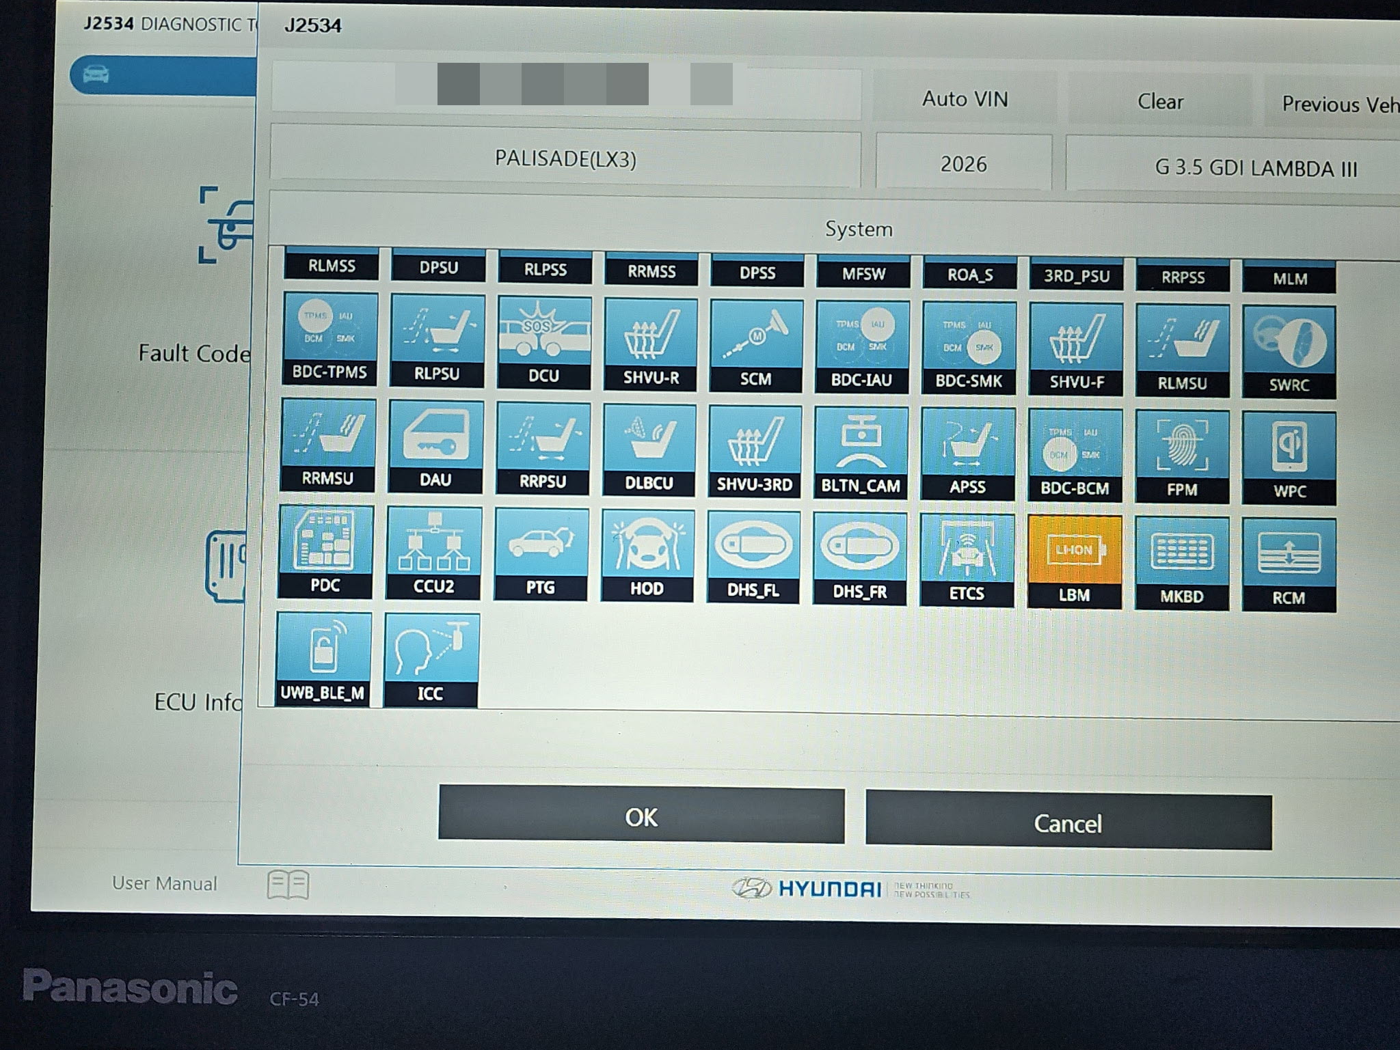Select the MKBD keyboard system
The width and height of the screenshot is (1400, 1050).
tap(1182, 563)
